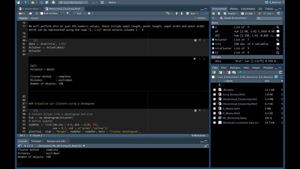Tick checkbox for K_Means.html
This screenshot has height=169, width=300.
[215, 108]
